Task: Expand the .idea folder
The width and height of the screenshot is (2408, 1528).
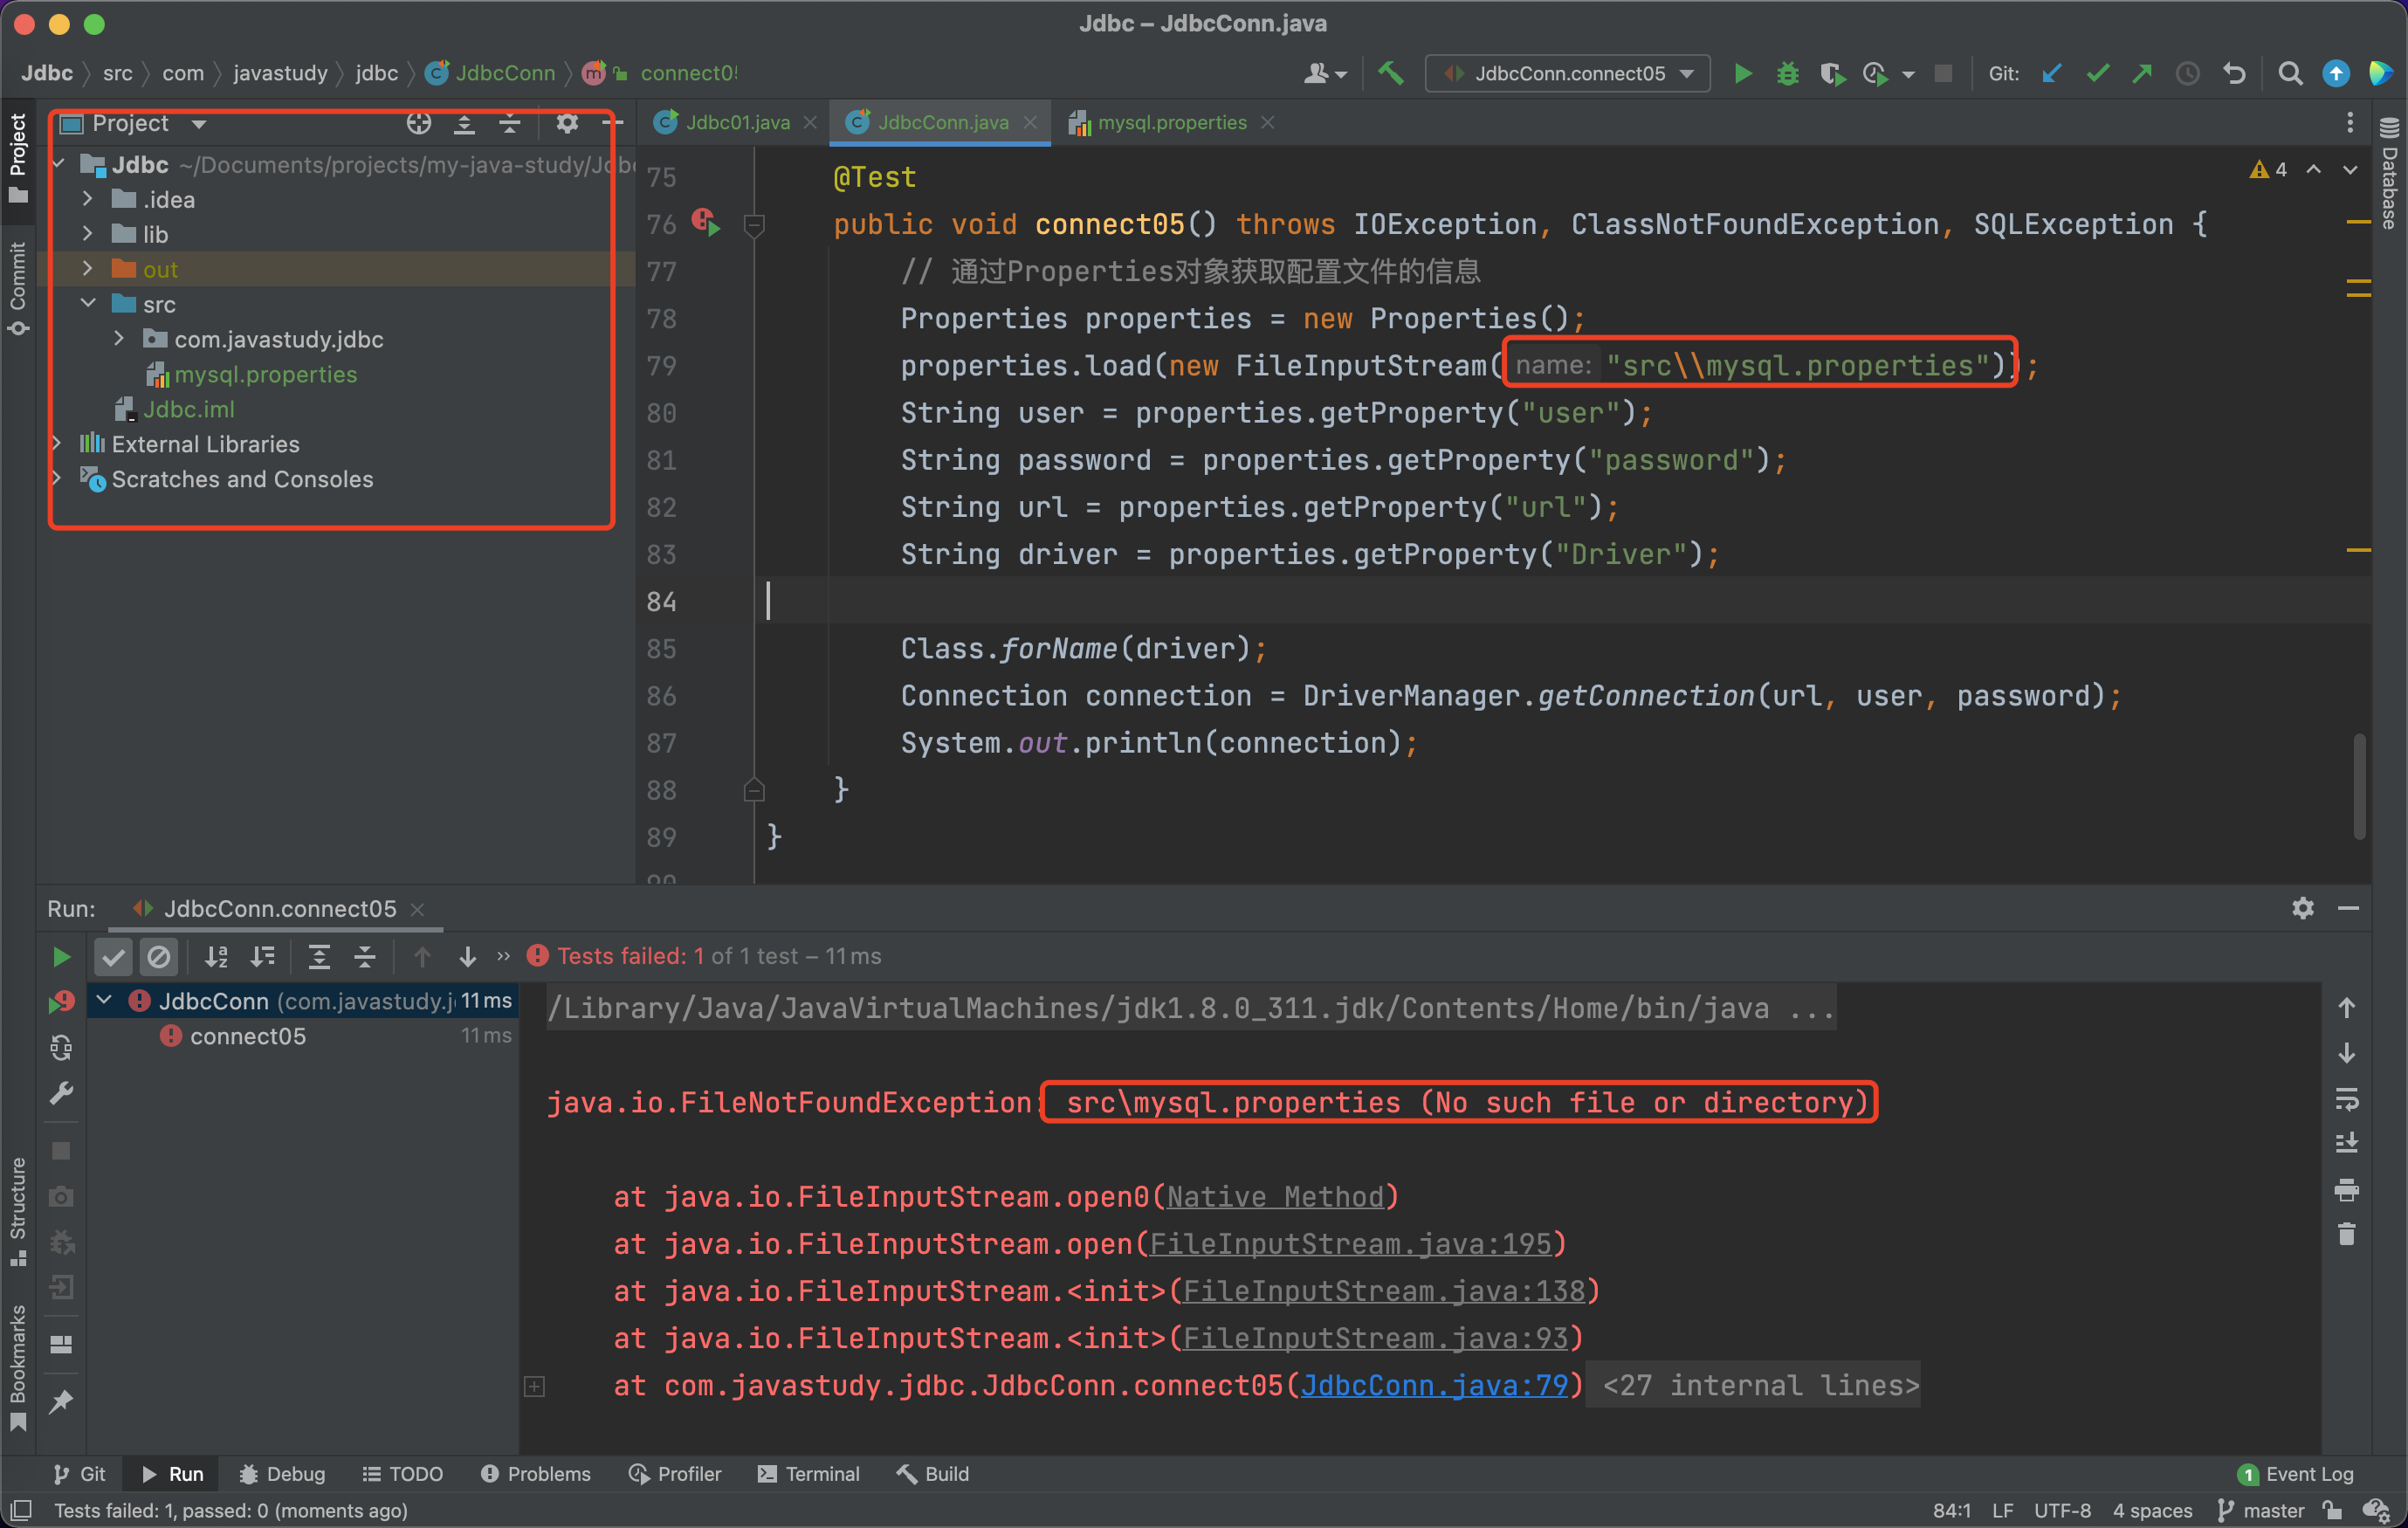Action: pos(87,199)
